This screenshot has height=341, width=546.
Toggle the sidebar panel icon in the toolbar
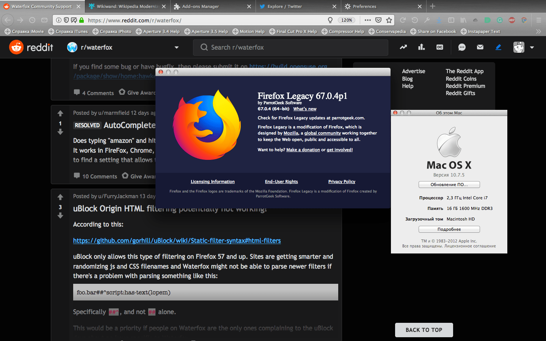(451, 20)
